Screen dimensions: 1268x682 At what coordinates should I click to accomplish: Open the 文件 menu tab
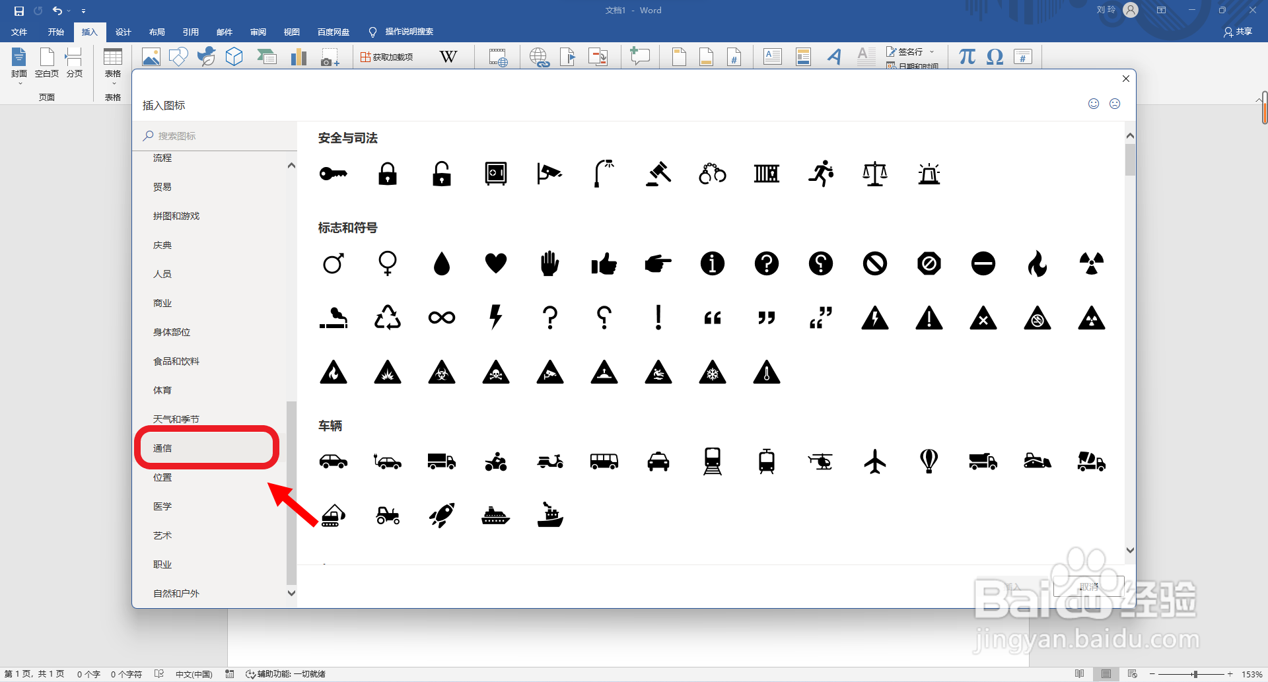(19, 32)
